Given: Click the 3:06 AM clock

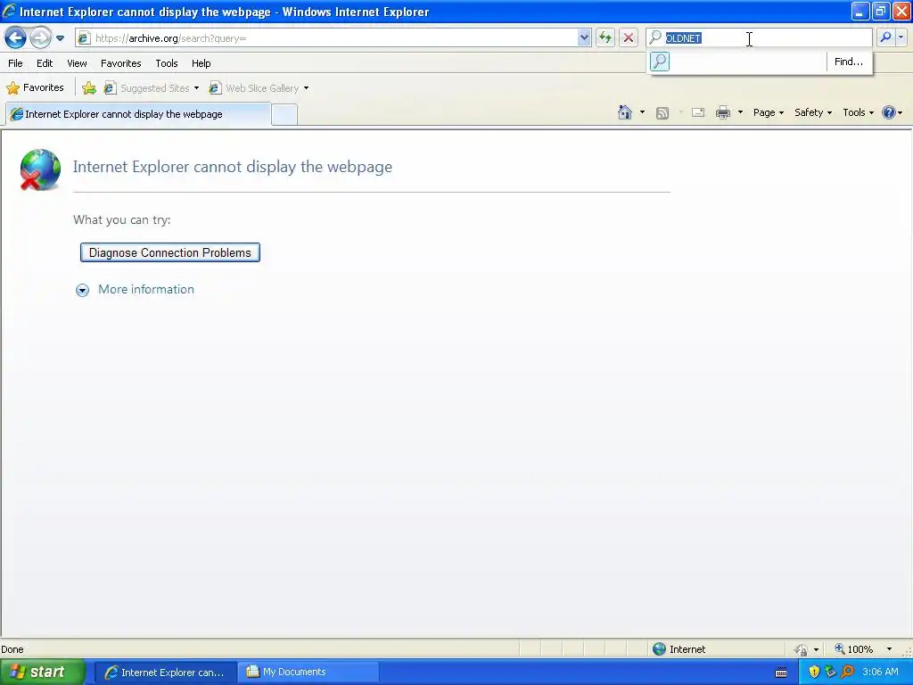Looking at the screenshot, I should tap(880, 673).
